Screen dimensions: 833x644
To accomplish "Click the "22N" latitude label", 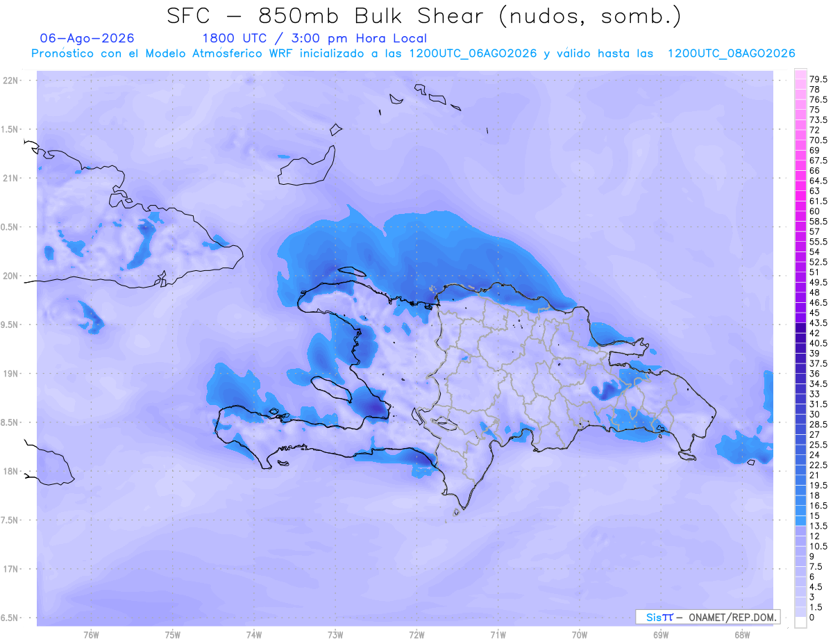I will 12,81.
